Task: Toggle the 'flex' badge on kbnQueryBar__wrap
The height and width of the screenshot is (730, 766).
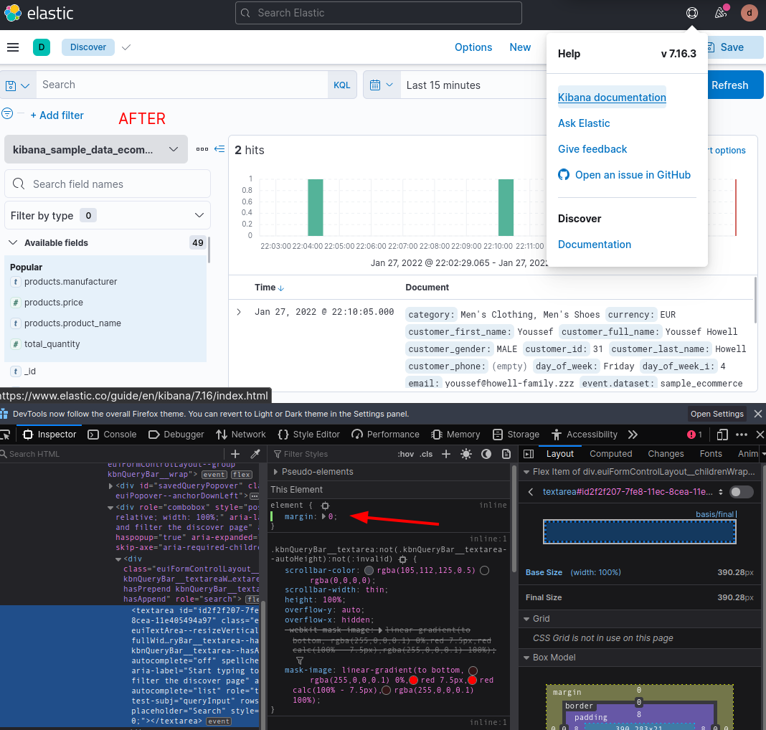Action: [x=241, y=474]
